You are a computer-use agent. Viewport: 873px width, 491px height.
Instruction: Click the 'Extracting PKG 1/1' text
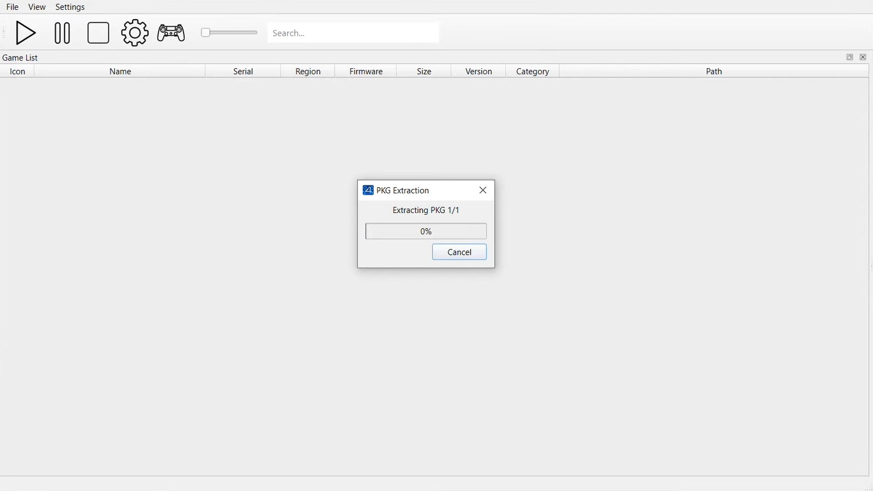point(426,210)
